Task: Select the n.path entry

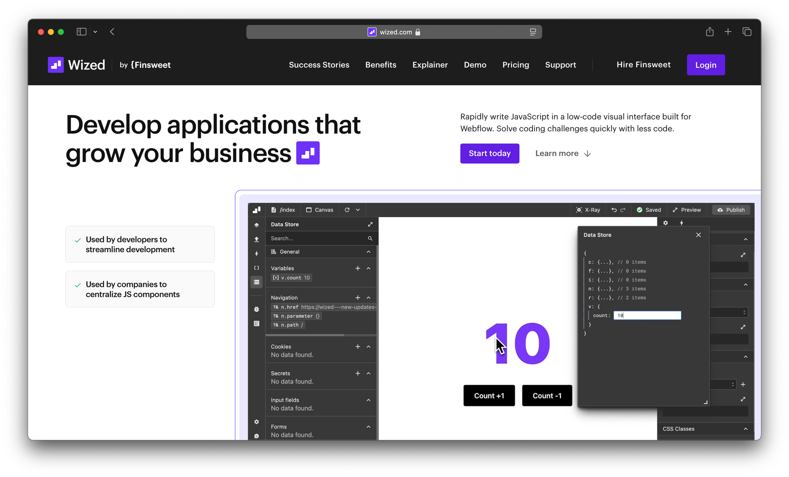Action: [288, 325]
